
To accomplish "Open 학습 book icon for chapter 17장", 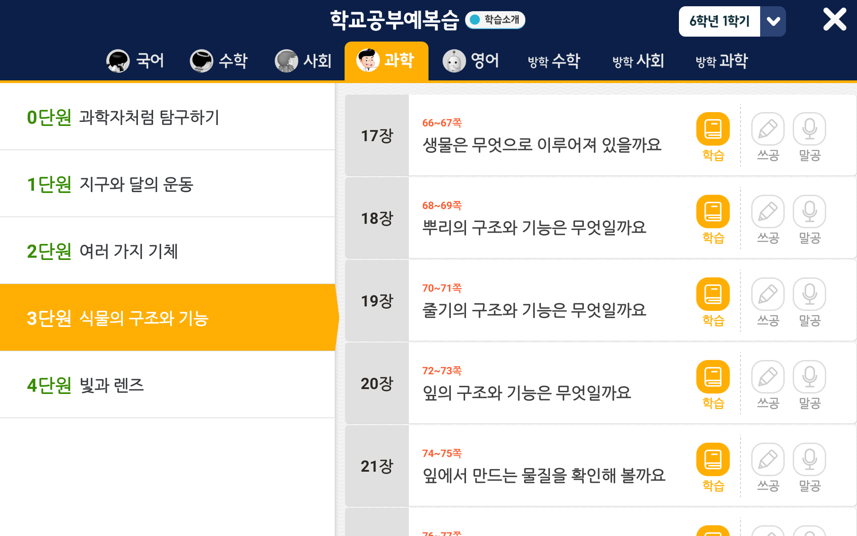I will click(x=713, y=129).
